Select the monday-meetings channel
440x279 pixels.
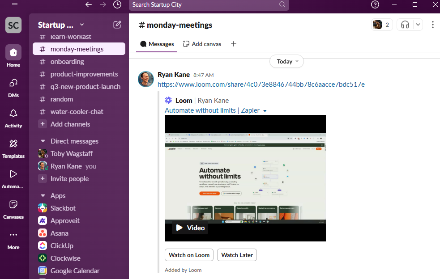point(79,49)
